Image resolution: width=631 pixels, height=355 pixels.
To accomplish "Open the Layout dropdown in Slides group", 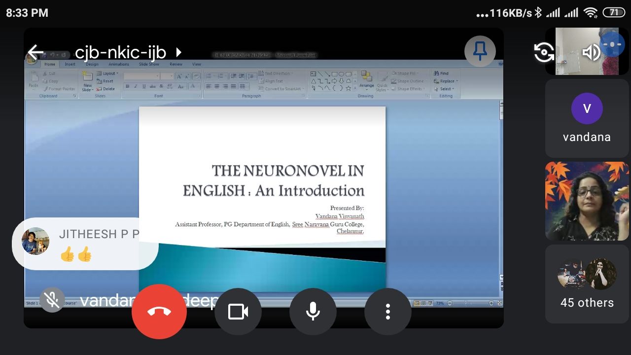I will tap(108, 73).
